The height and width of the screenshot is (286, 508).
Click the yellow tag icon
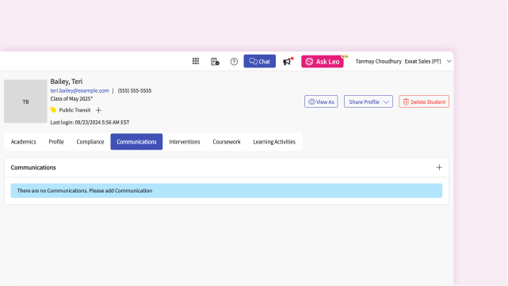click(x=53, y=110)
